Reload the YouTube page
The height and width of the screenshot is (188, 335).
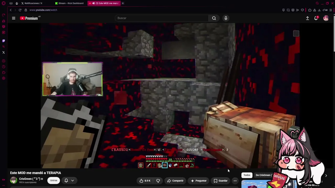[20, 10]
